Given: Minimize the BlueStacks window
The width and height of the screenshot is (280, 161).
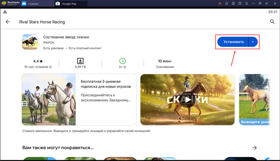Looking at the screenshot, I should point(253,3).
